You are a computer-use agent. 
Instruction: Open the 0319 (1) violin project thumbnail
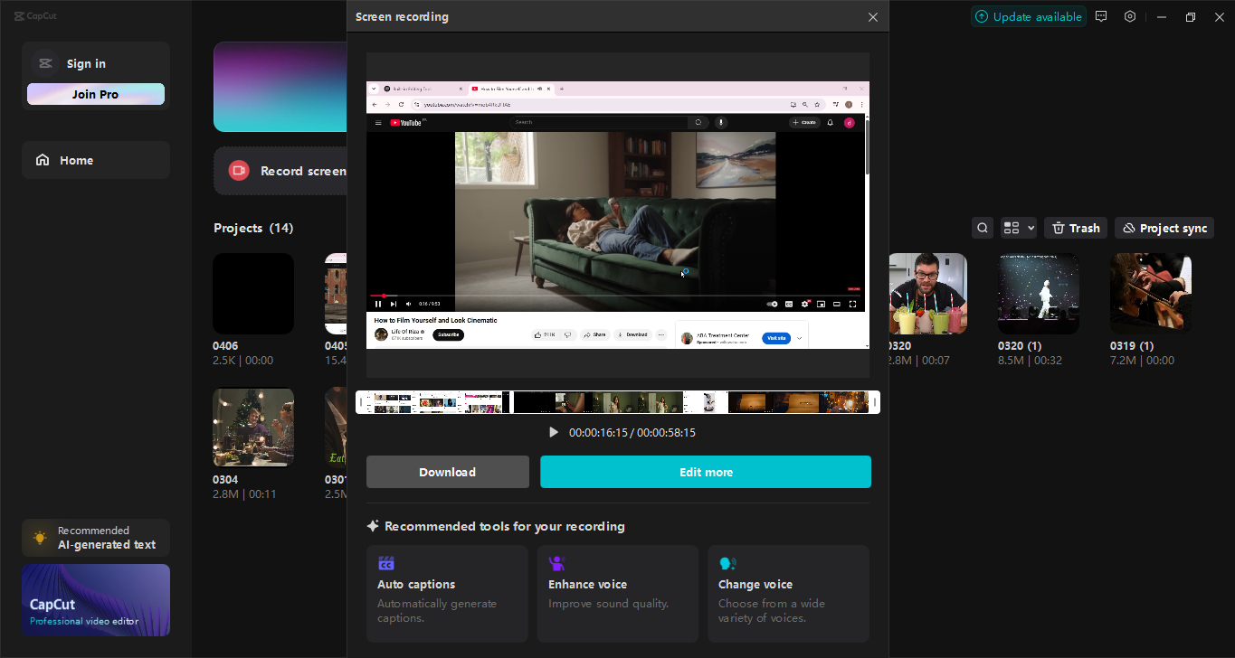coord(1151,294)
